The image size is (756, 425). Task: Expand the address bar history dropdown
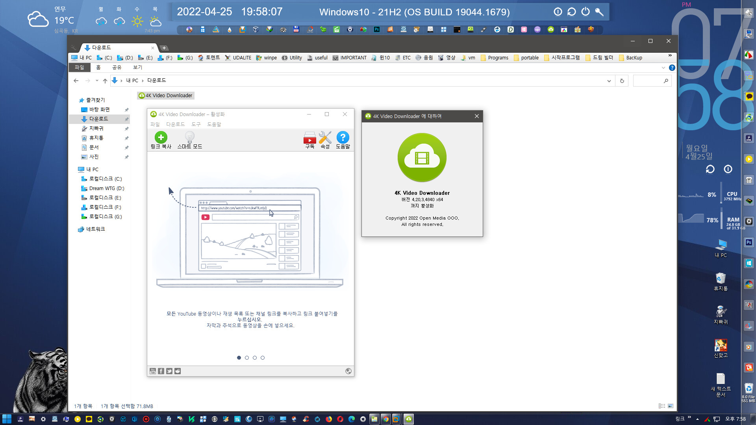[x=609, y=81]
